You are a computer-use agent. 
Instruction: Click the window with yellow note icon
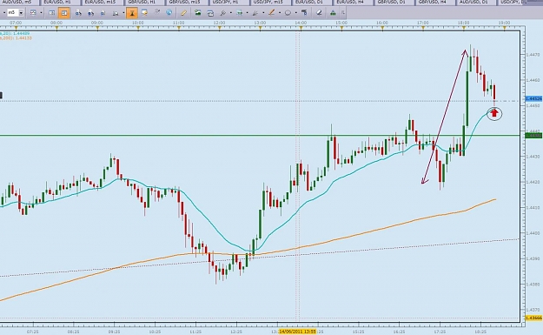pos(144,13)
